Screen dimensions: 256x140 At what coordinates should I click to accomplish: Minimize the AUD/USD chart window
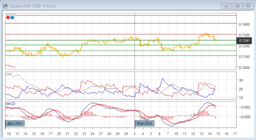click(x=227, y=6)
